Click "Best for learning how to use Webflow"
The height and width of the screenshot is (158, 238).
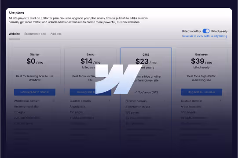tap(35, 78)
